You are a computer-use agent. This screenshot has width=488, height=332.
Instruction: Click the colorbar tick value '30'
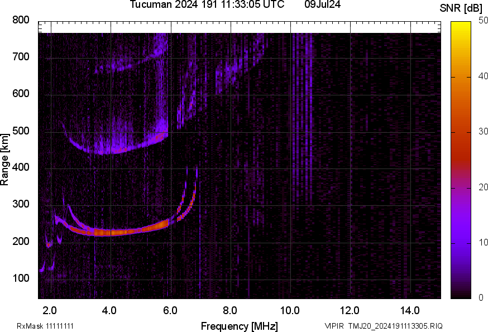483,132
